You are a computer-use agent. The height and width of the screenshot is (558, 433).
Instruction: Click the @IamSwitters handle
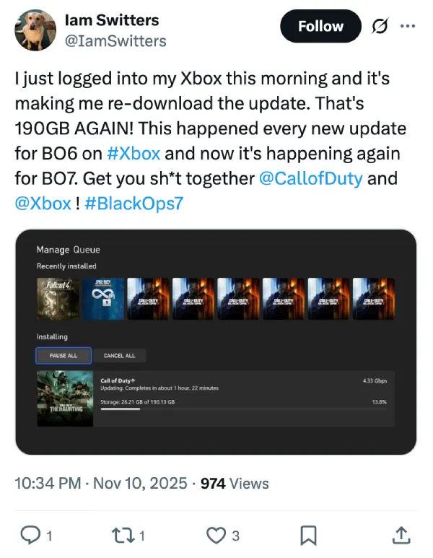click(116, 41)
